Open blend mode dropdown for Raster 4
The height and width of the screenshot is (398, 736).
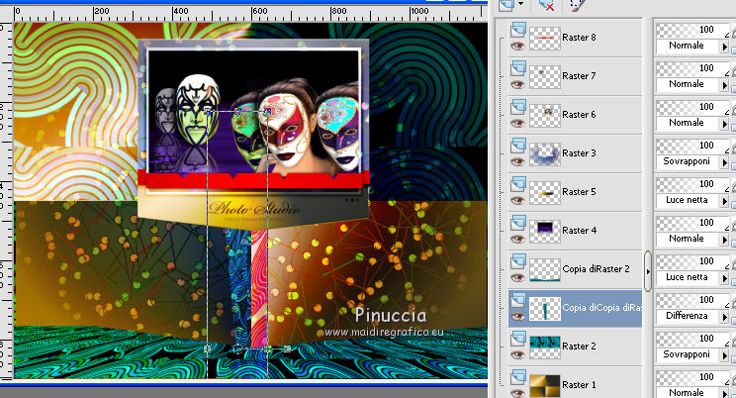click(x=724, y=240)
